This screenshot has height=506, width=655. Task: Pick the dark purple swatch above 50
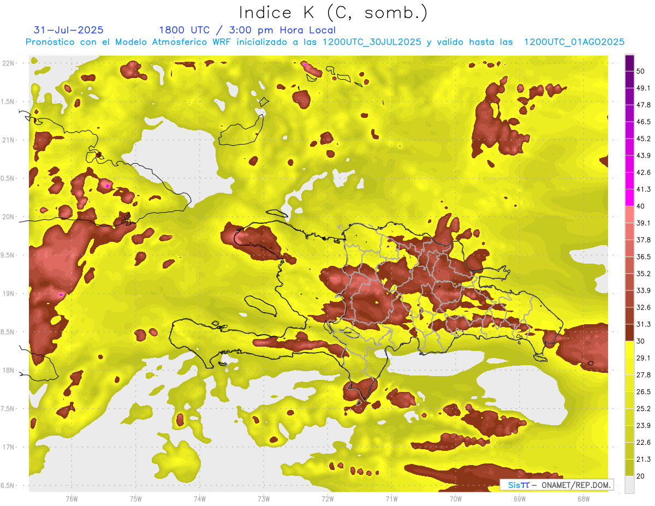point(629,63)
